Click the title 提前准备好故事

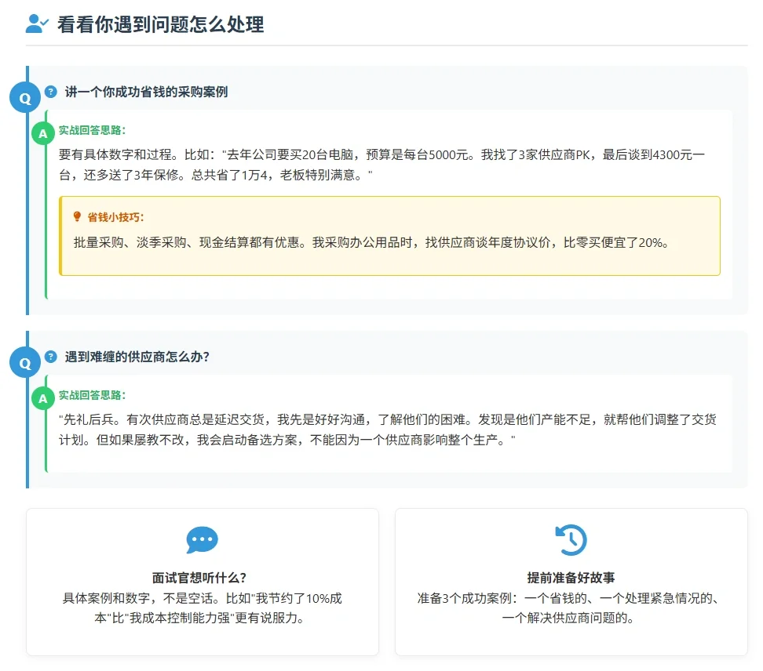tap(571, 575)
